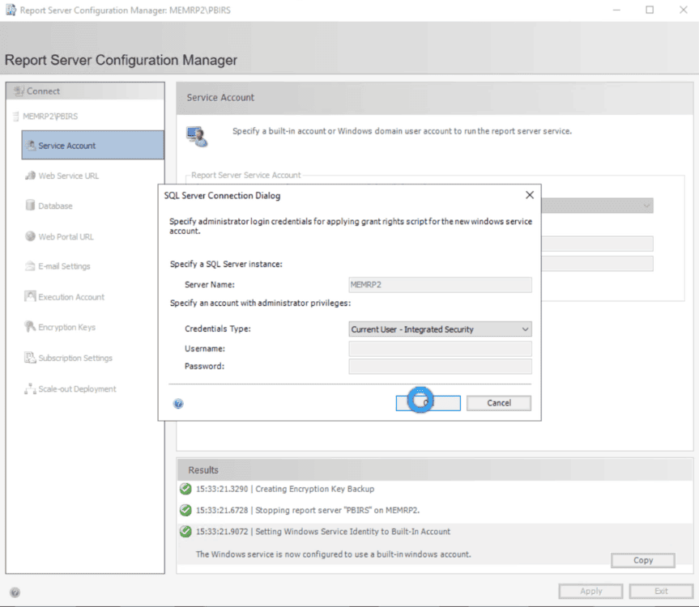Click the Creating Encryption Key Backup result
The image size is (699, 607).
click(285, 489)
